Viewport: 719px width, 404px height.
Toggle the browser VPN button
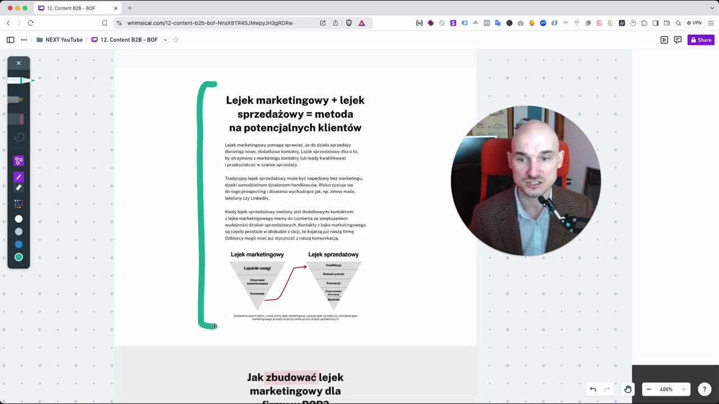(694, 23)
